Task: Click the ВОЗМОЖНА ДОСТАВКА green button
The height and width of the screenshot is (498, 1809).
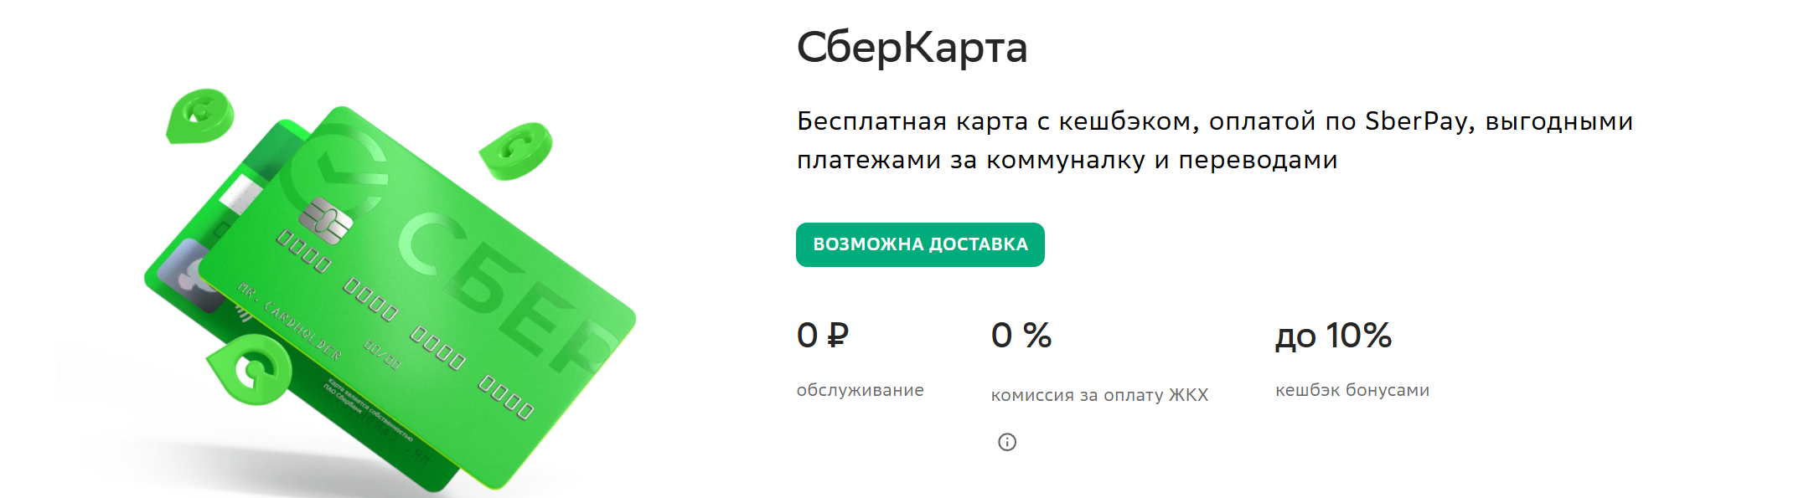Action: tap(920, 244)
